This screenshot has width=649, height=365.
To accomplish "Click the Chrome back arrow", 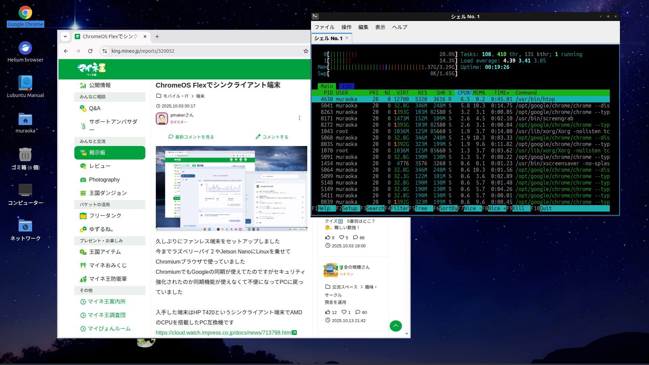I will (x=66, y=51).
